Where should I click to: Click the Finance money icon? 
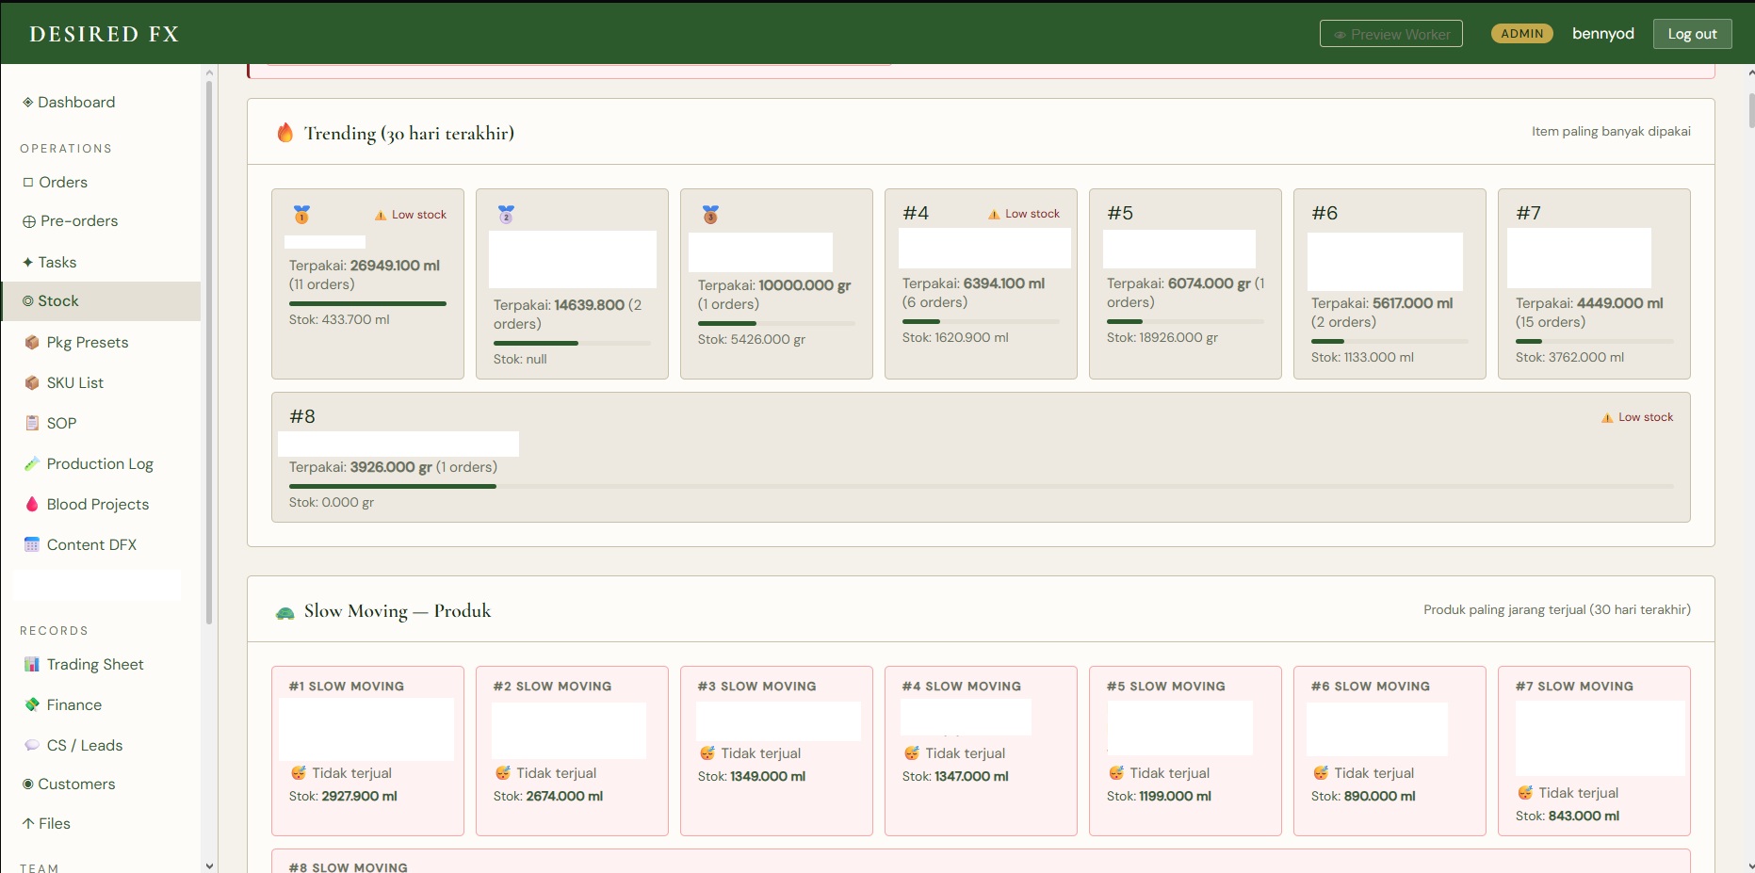point(32,704)
